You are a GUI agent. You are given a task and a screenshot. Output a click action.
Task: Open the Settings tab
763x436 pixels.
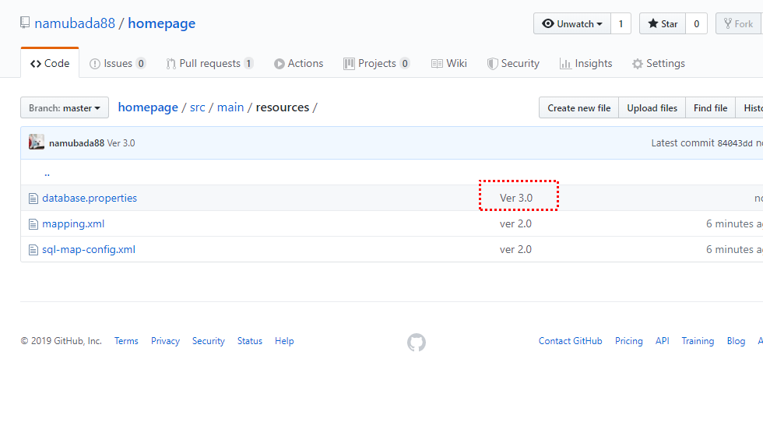point(659,63)
